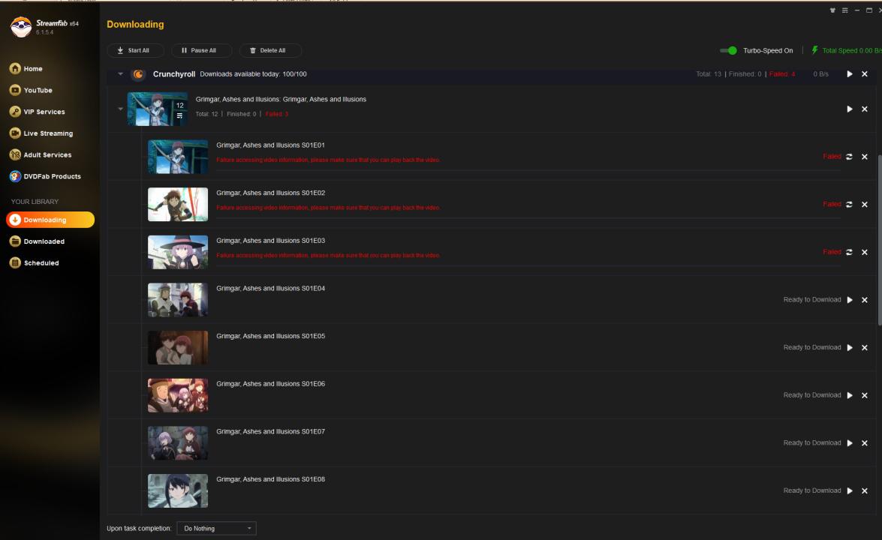
Task: Remove the Crunchyroll group with X icon
Action: [x=865, y=74]
